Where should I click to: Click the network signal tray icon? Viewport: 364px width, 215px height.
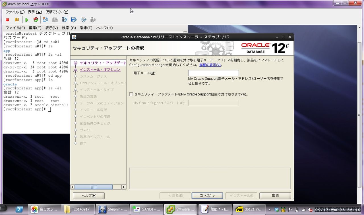[303, 210]
